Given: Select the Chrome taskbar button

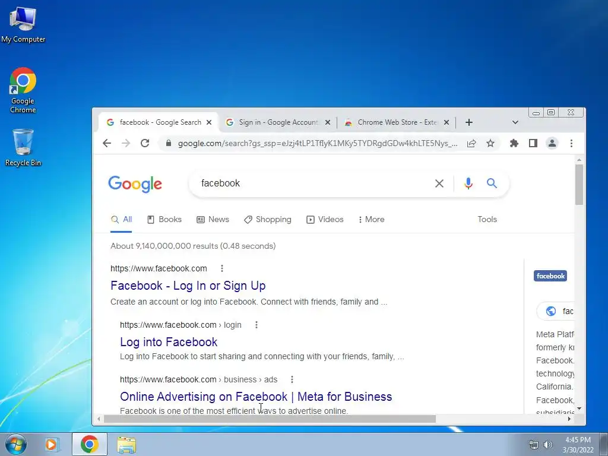Looking at the screenshot, I should click(x=90, y=444).
